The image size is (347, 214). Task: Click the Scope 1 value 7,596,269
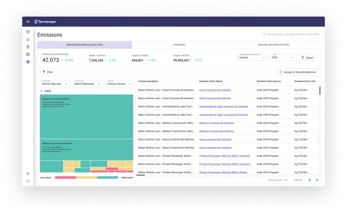click(x=96, y=60)
